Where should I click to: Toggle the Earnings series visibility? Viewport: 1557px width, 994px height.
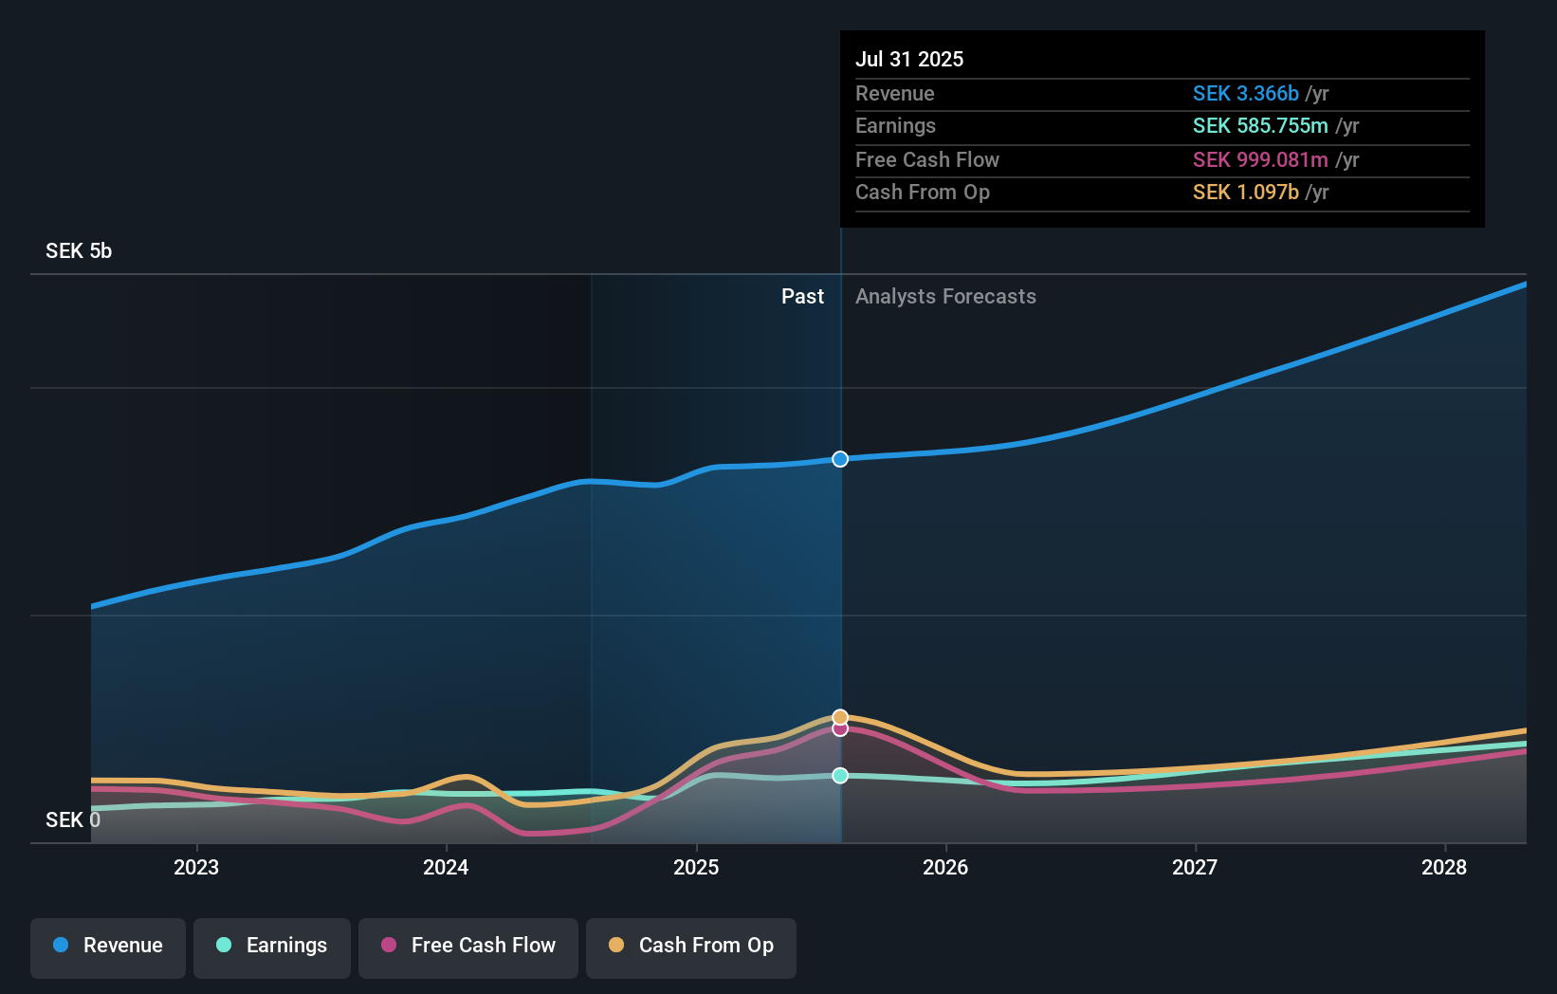[272, 947]
